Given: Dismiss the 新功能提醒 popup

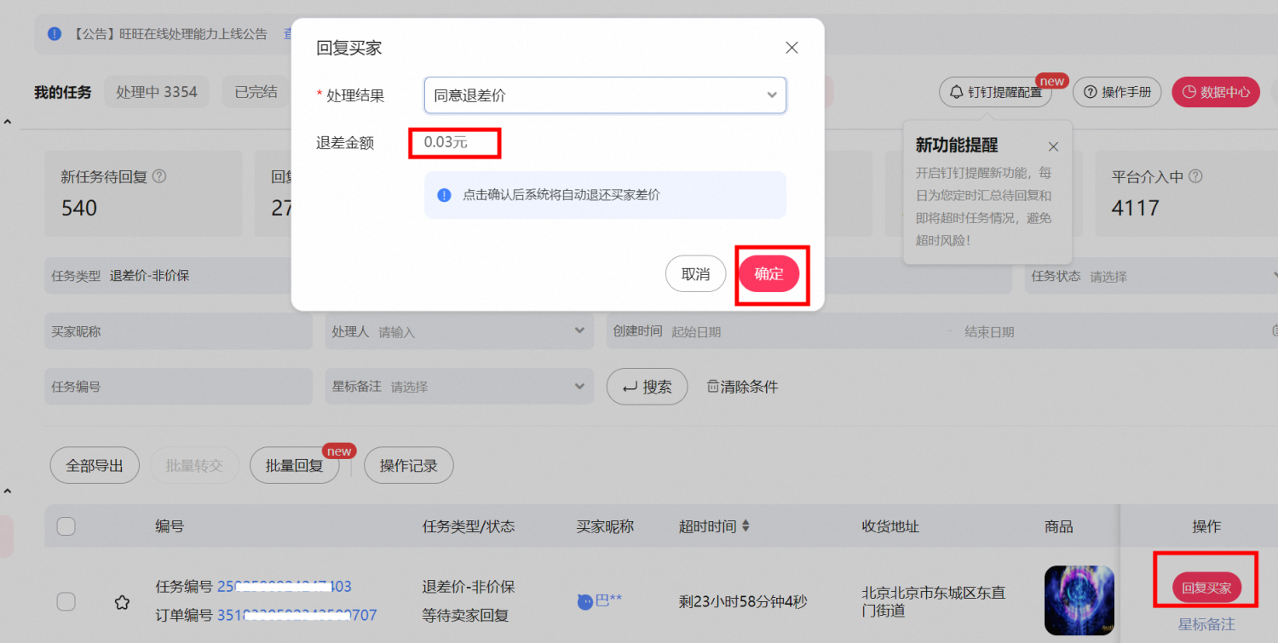Looking at the screenshot, I should 1054,146.
